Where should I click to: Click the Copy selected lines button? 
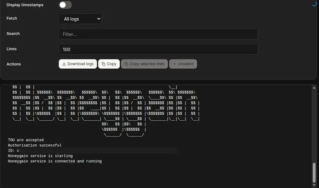144,64
